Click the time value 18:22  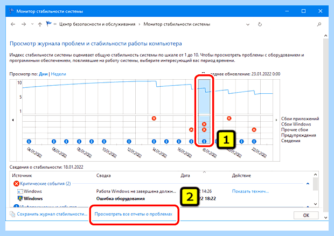click(x=210, y=198)
